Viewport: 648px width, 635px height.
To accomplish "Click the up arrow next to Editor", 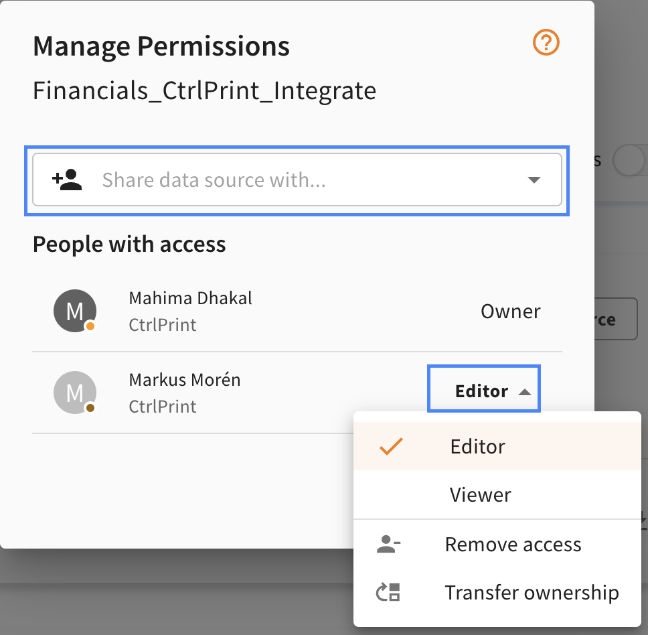I will [525, 392].
